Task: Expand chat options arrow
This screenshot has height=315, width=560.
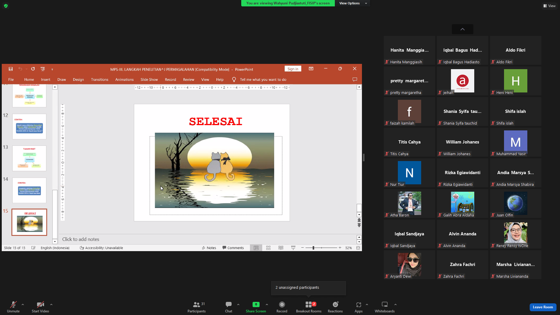Action: coord(238,304)
